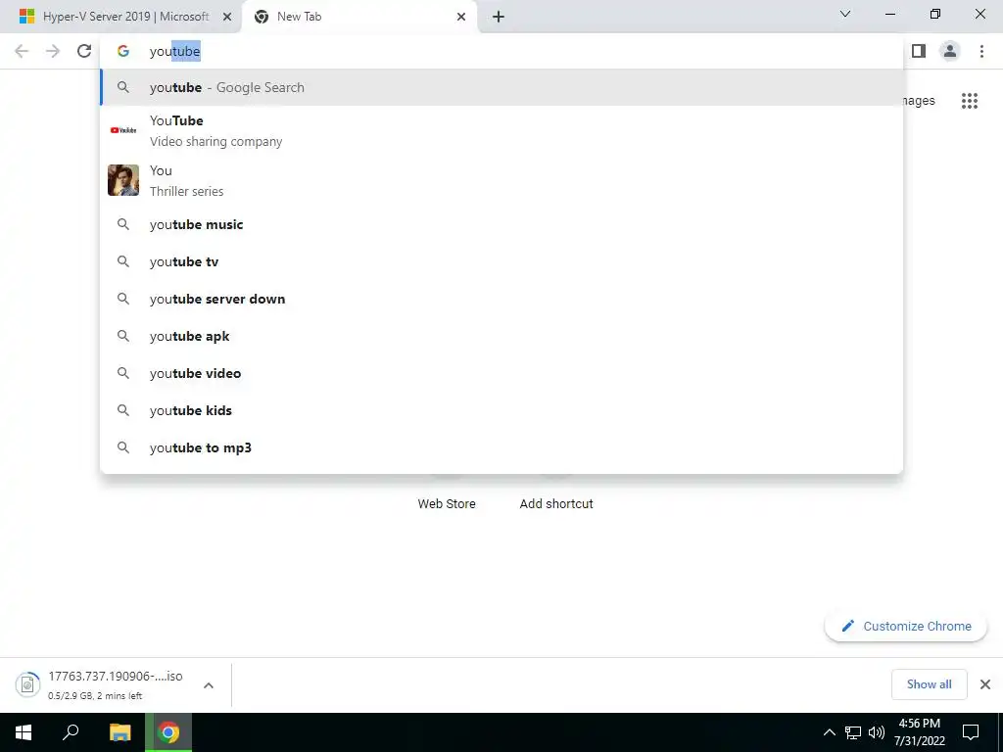Choose 'youtube kids' suggestion
This screenshot has height=752, width=1003.
pyautogui.click(x=502, y=410)
